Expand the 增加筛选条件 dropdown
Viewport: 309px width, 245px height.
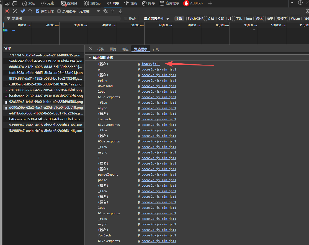point(156,19)
